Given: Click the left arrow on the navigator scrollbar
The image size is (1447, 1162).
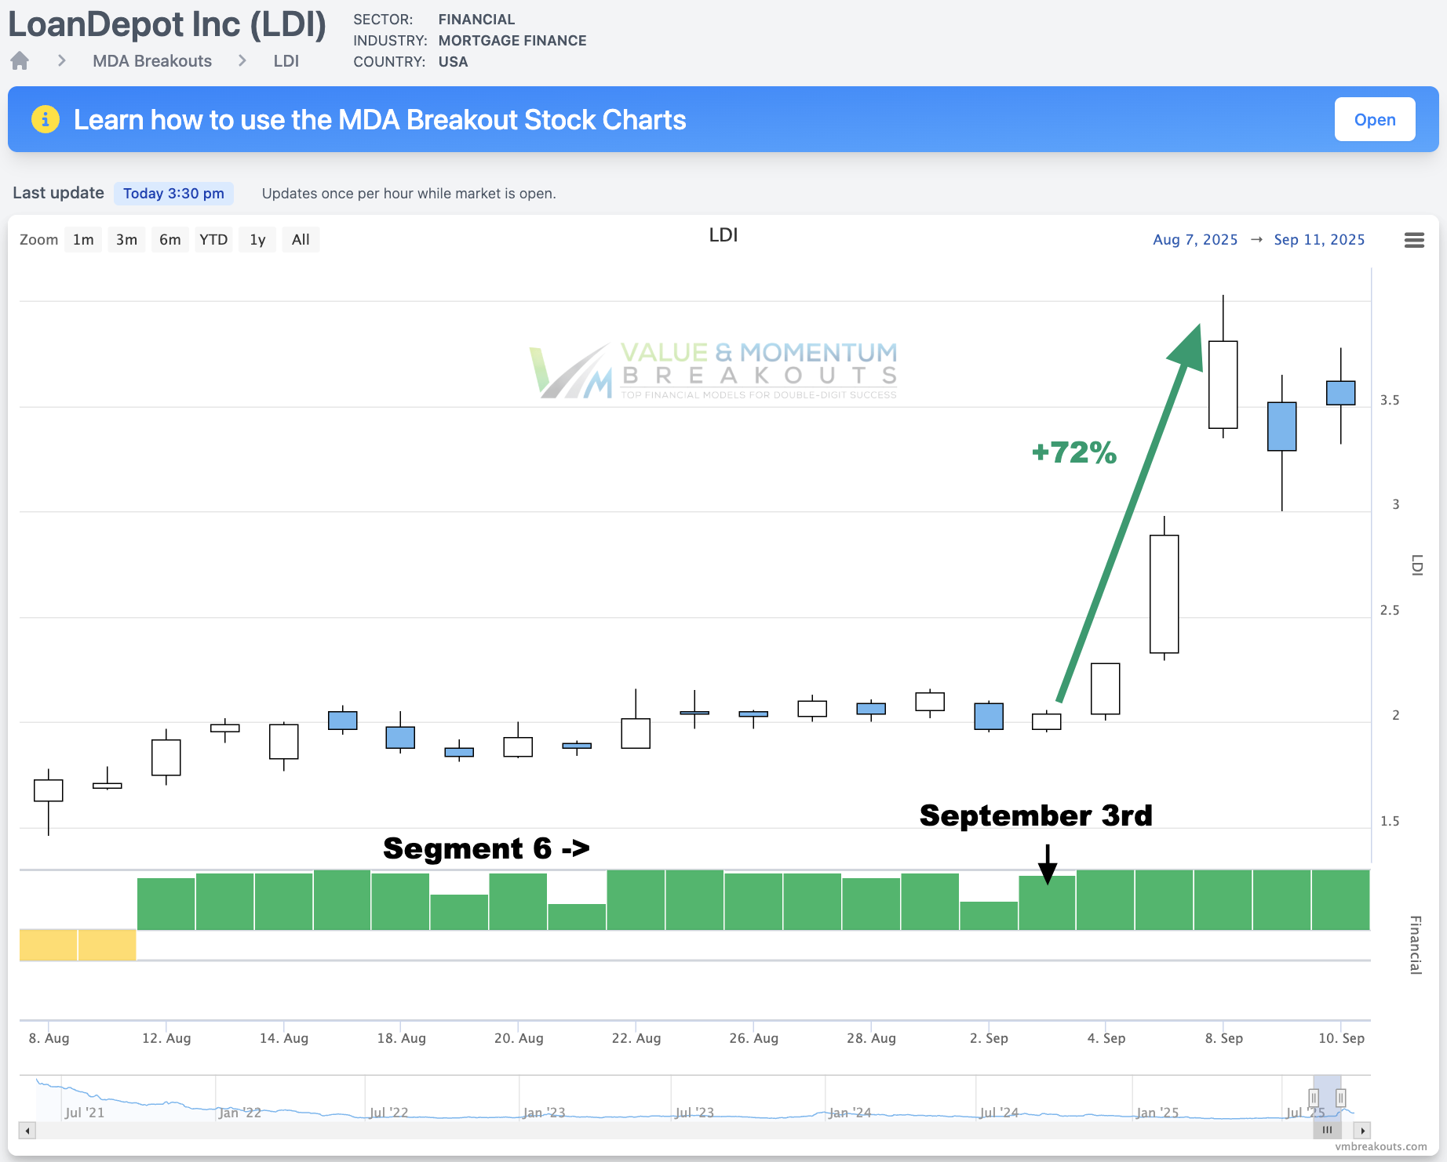Looking at the screenshot, I should (x=26, y=1131).
